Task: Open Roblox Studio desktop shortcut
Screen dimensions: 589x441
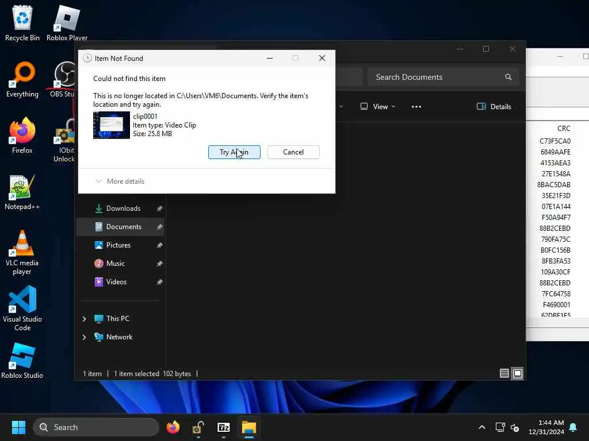Action: point(22,361)
